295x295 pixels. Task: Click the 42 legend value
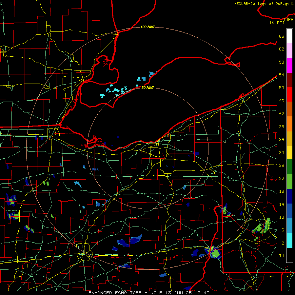[x=282, y=114]
